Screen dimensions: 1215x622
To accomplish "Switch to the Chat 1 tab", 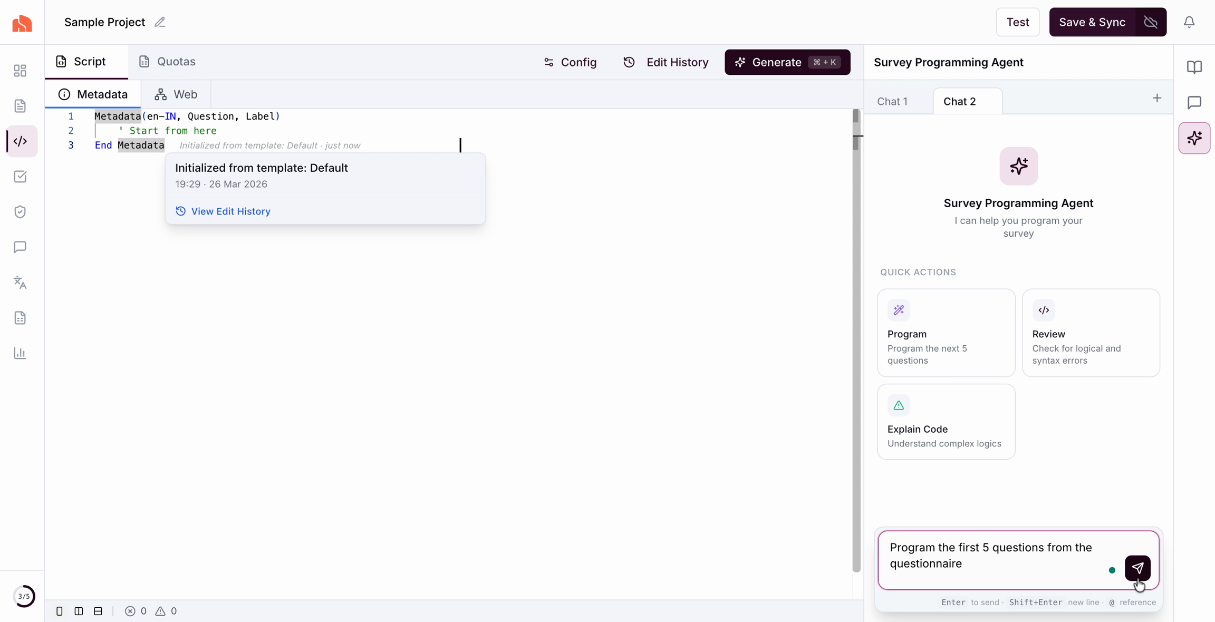I will pos(892,101).
